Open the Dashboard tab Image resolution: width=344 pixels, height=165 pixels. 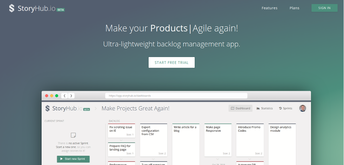240,108
